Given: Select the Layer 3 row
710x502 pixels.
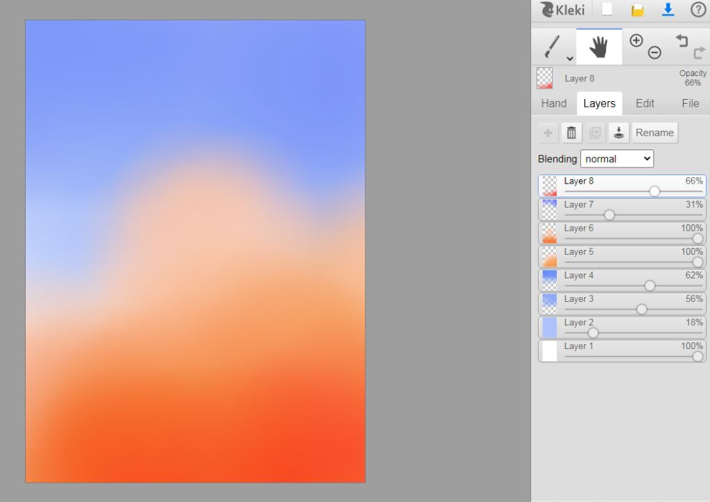Looking at the screenshot, I should click(x=622, y=303).
